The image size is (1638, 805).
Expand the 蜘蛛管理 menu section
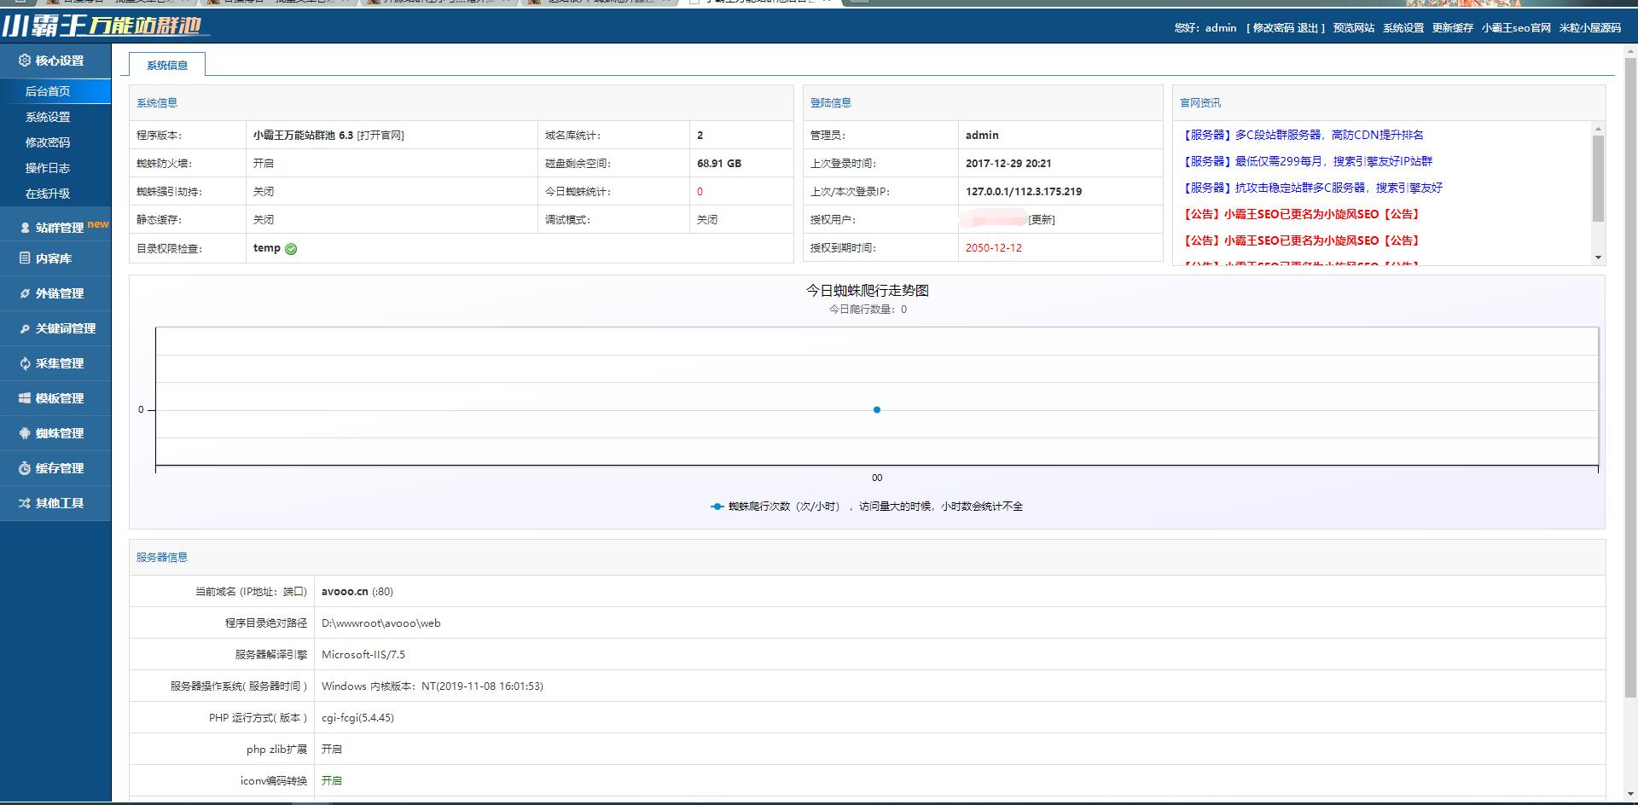tap(55, 433)
